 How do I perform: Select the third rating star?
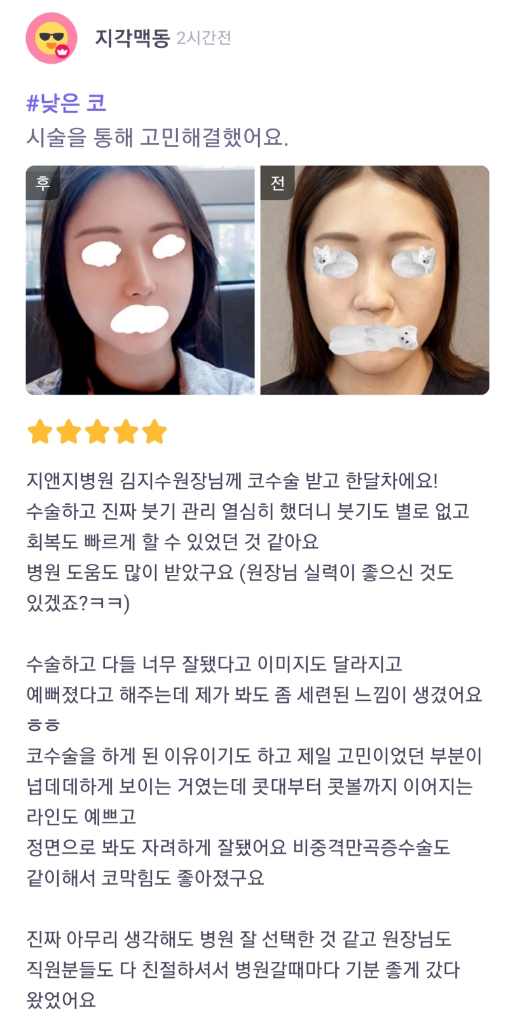click(97, 432)
